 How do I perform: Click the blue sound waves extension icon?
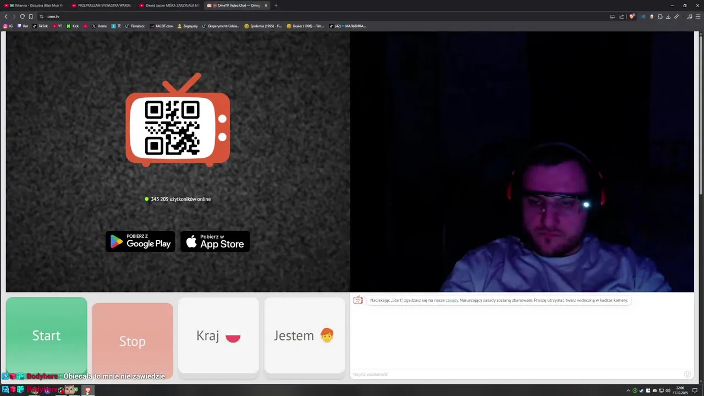pos(643,16)
